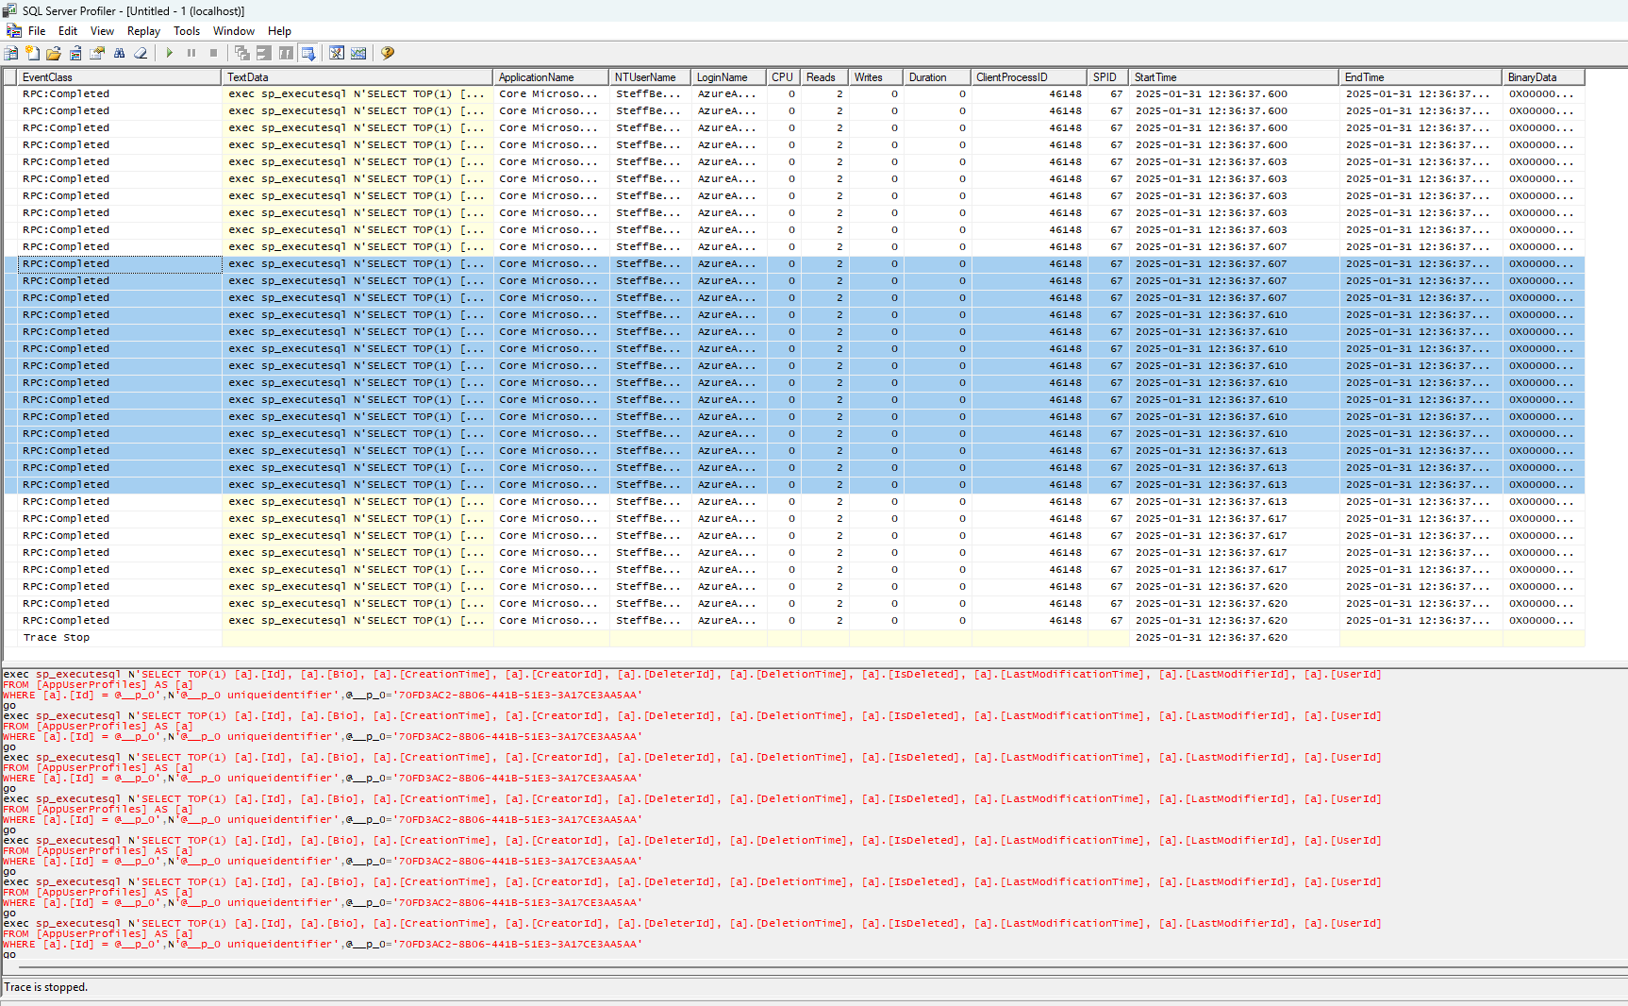Click the Help question mark icon
Image resolution: width=1628 pixels, height=1006 pixels.
coord(388,54)
